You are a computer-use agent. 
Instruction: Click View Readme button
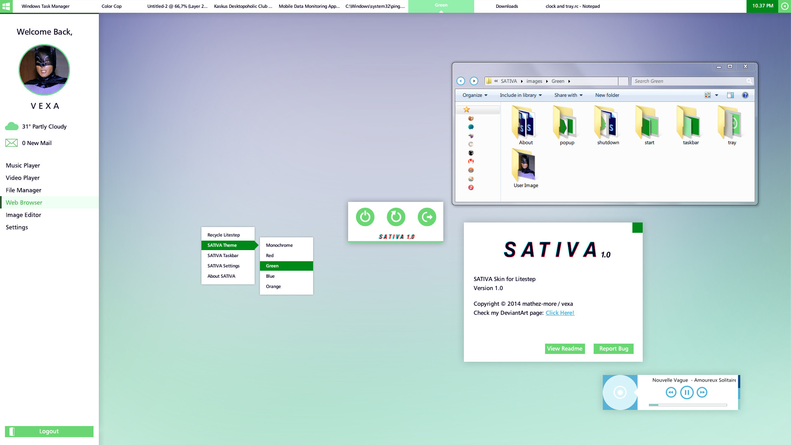[x=565, y=349]
